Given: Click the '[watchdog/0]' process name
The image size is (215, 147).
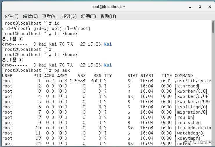Looking at the screenshot, I should coord(189,133).
